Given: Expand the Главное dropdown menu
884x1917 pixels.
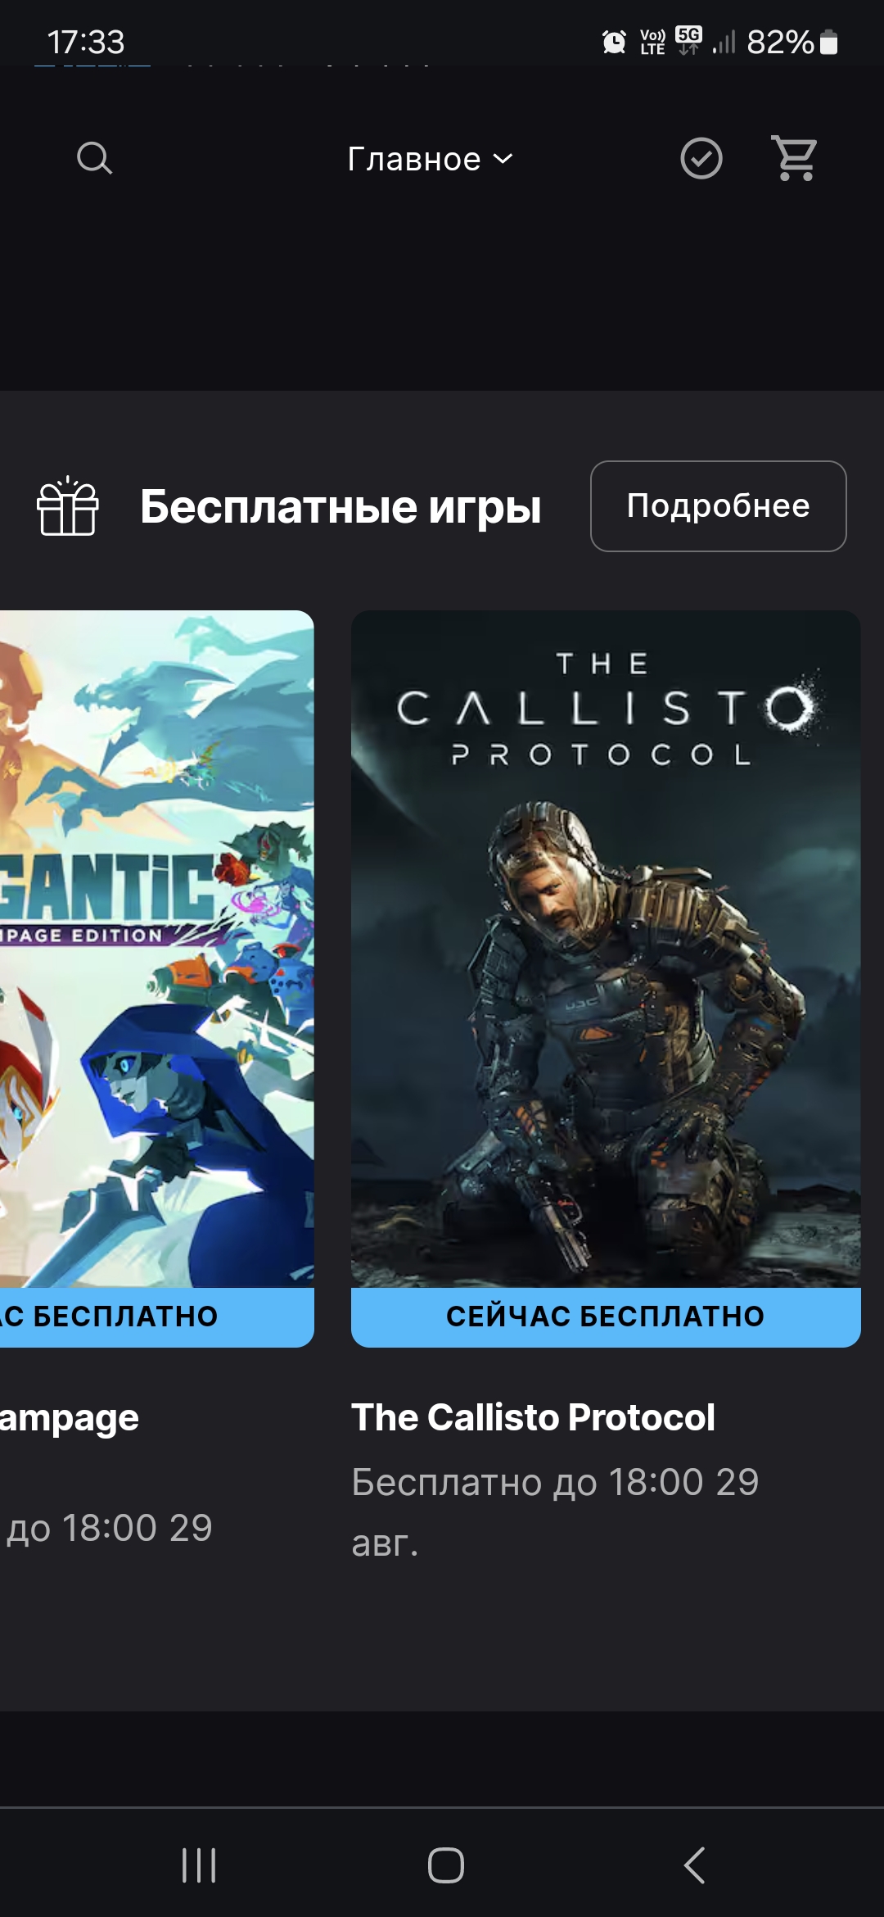Looking at the screenshot, I should pos(431,159).
